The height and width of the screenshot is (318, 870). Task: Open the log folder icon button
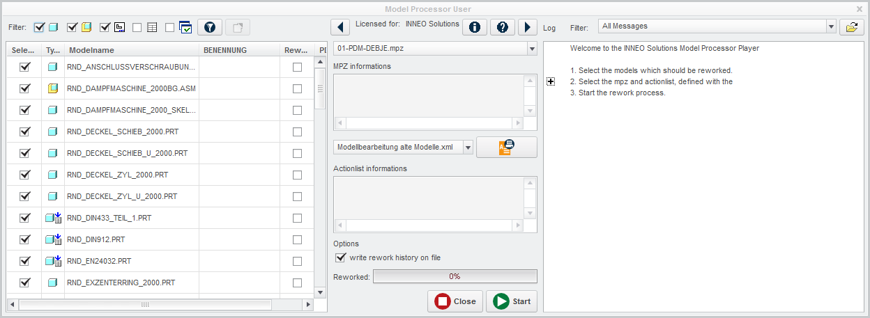(x=851, y=27)
